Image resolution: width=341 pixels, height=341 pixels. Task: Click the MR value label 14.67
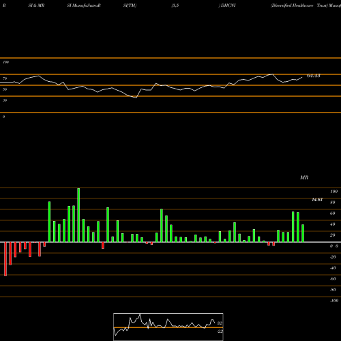317,200
